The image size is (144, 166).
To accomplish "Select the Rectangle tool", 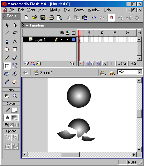I will point(15,49).
